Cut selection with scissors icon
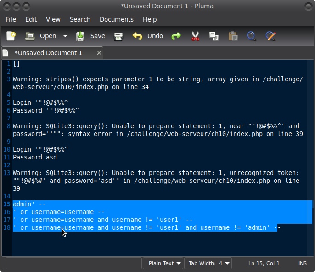 pos(195,36)
